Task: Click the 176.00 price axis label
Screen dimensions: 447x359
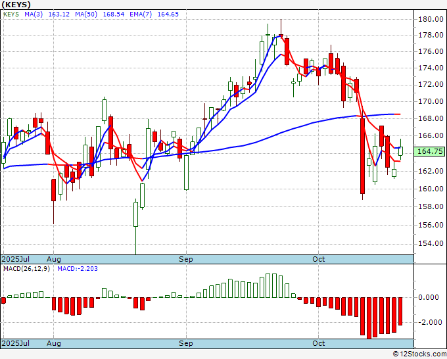Action: (431, 51)
